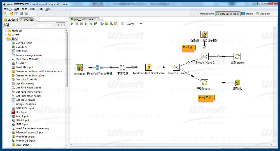Collapse the 输入 folder in step tree
The height and width of the screenshot is (151, 280).
[6, 39]
